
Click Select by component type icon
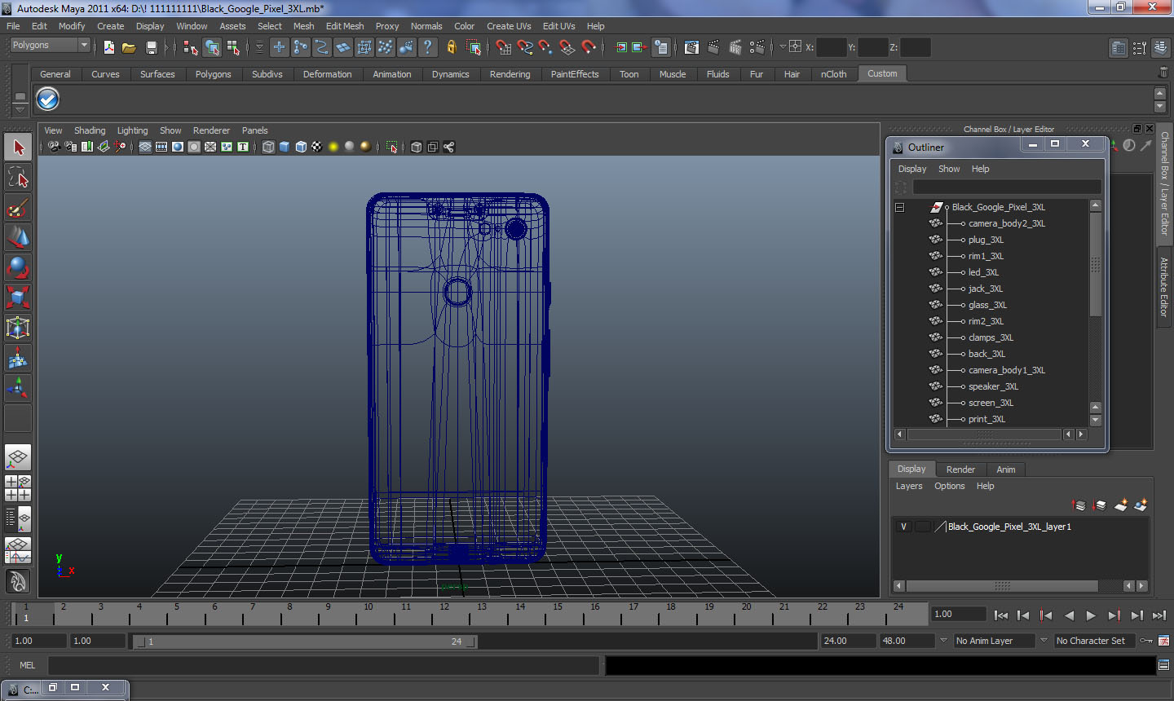pos(233,47)
